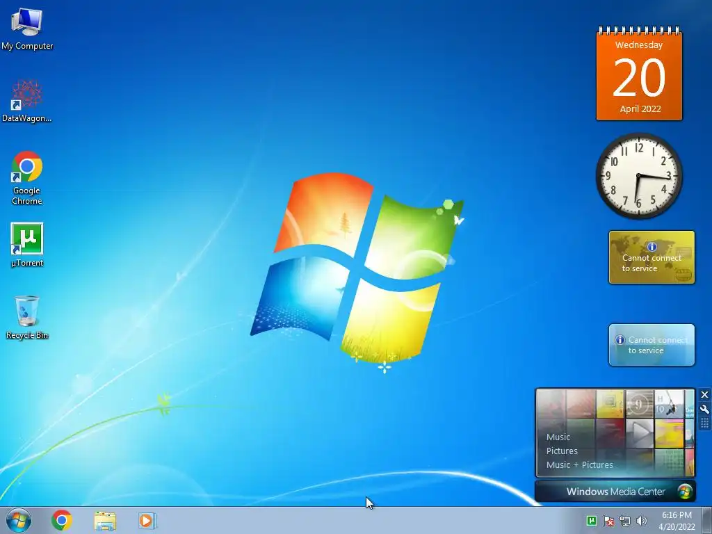This screenshot has width=712, height=534.
Task: Click the Windows Media Center logo bar
Action: pyautogui.click(x=615, y=492)
